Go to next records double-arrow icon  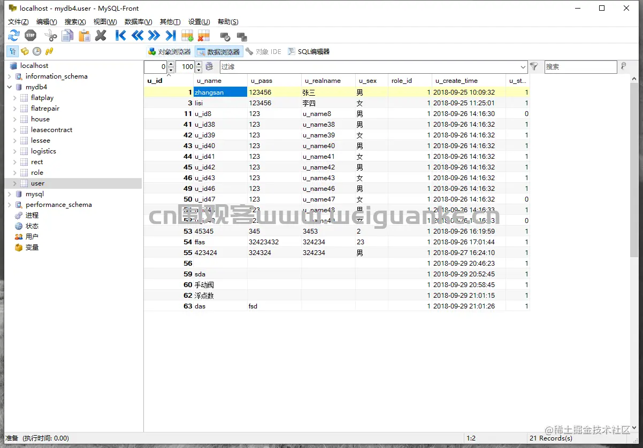click(154, 36)
